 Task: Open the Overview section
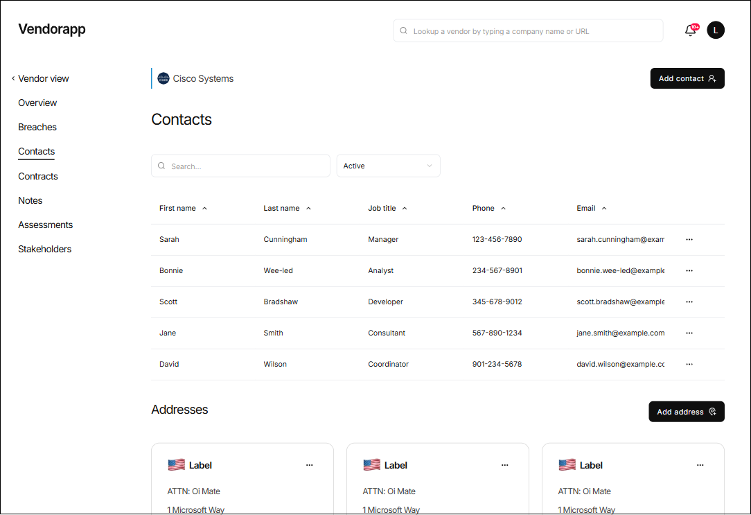pyautogui.click(x=37, y=103)
